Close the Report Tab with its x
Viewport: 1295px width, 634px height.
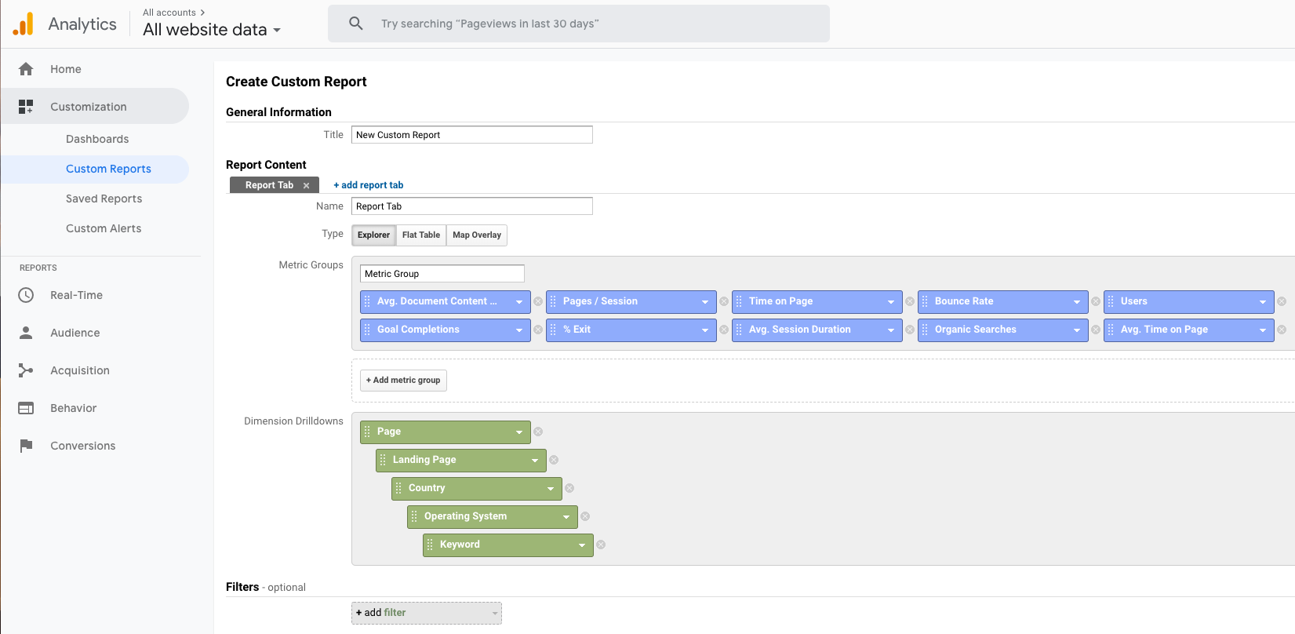307,186
